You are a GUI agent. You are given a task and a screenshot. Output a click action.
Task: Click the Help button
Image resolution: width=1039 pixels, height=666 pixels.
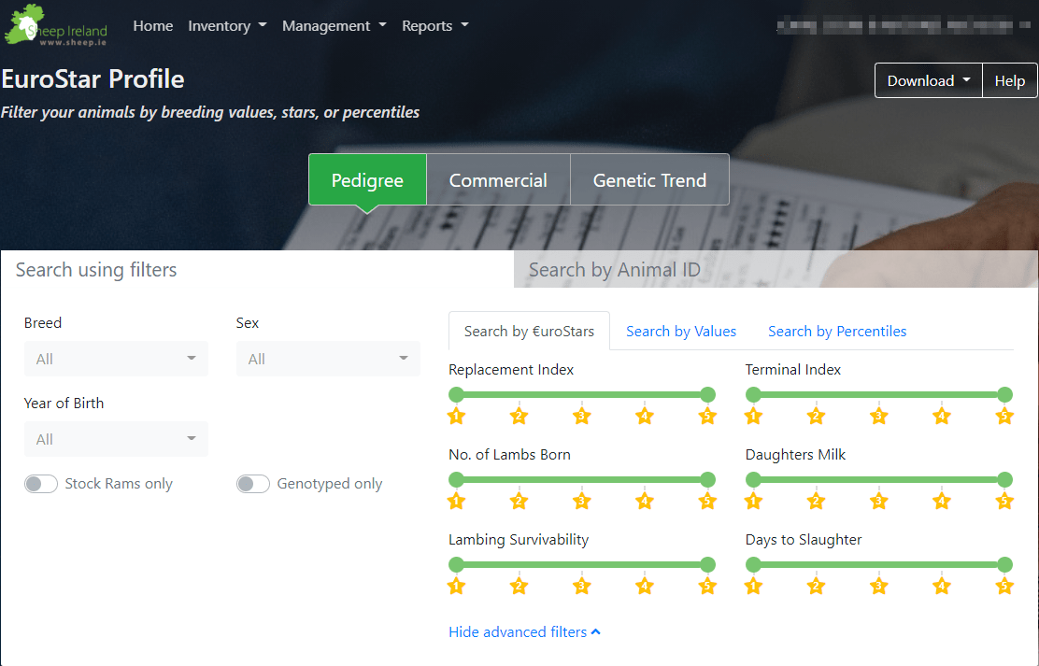(x=1010, y=80)
